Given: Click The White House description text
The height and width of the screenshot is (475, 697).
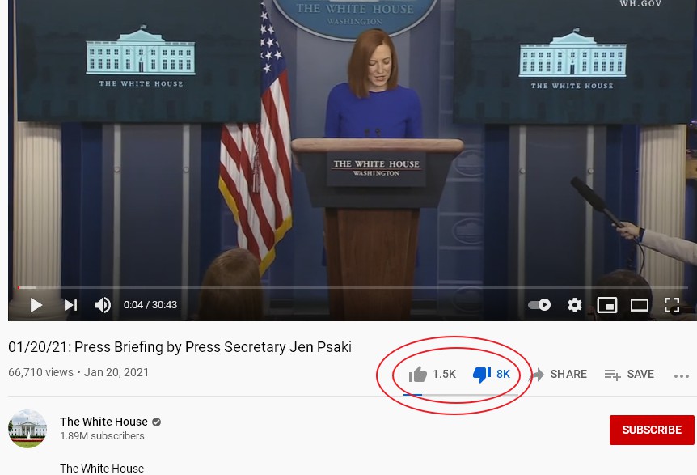Looking at the screenshot, I should click(x=102, y=469).
